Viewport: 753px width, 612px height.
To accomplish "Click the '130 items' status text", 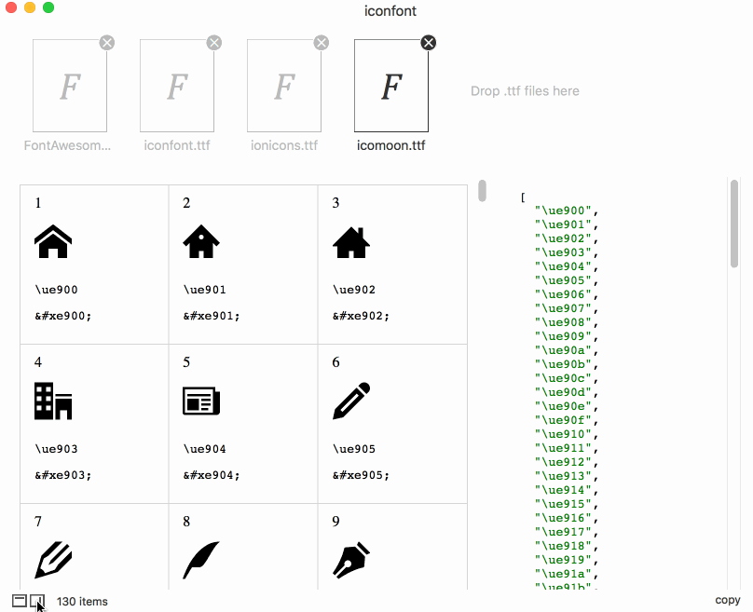I will (x=82, y=602).
